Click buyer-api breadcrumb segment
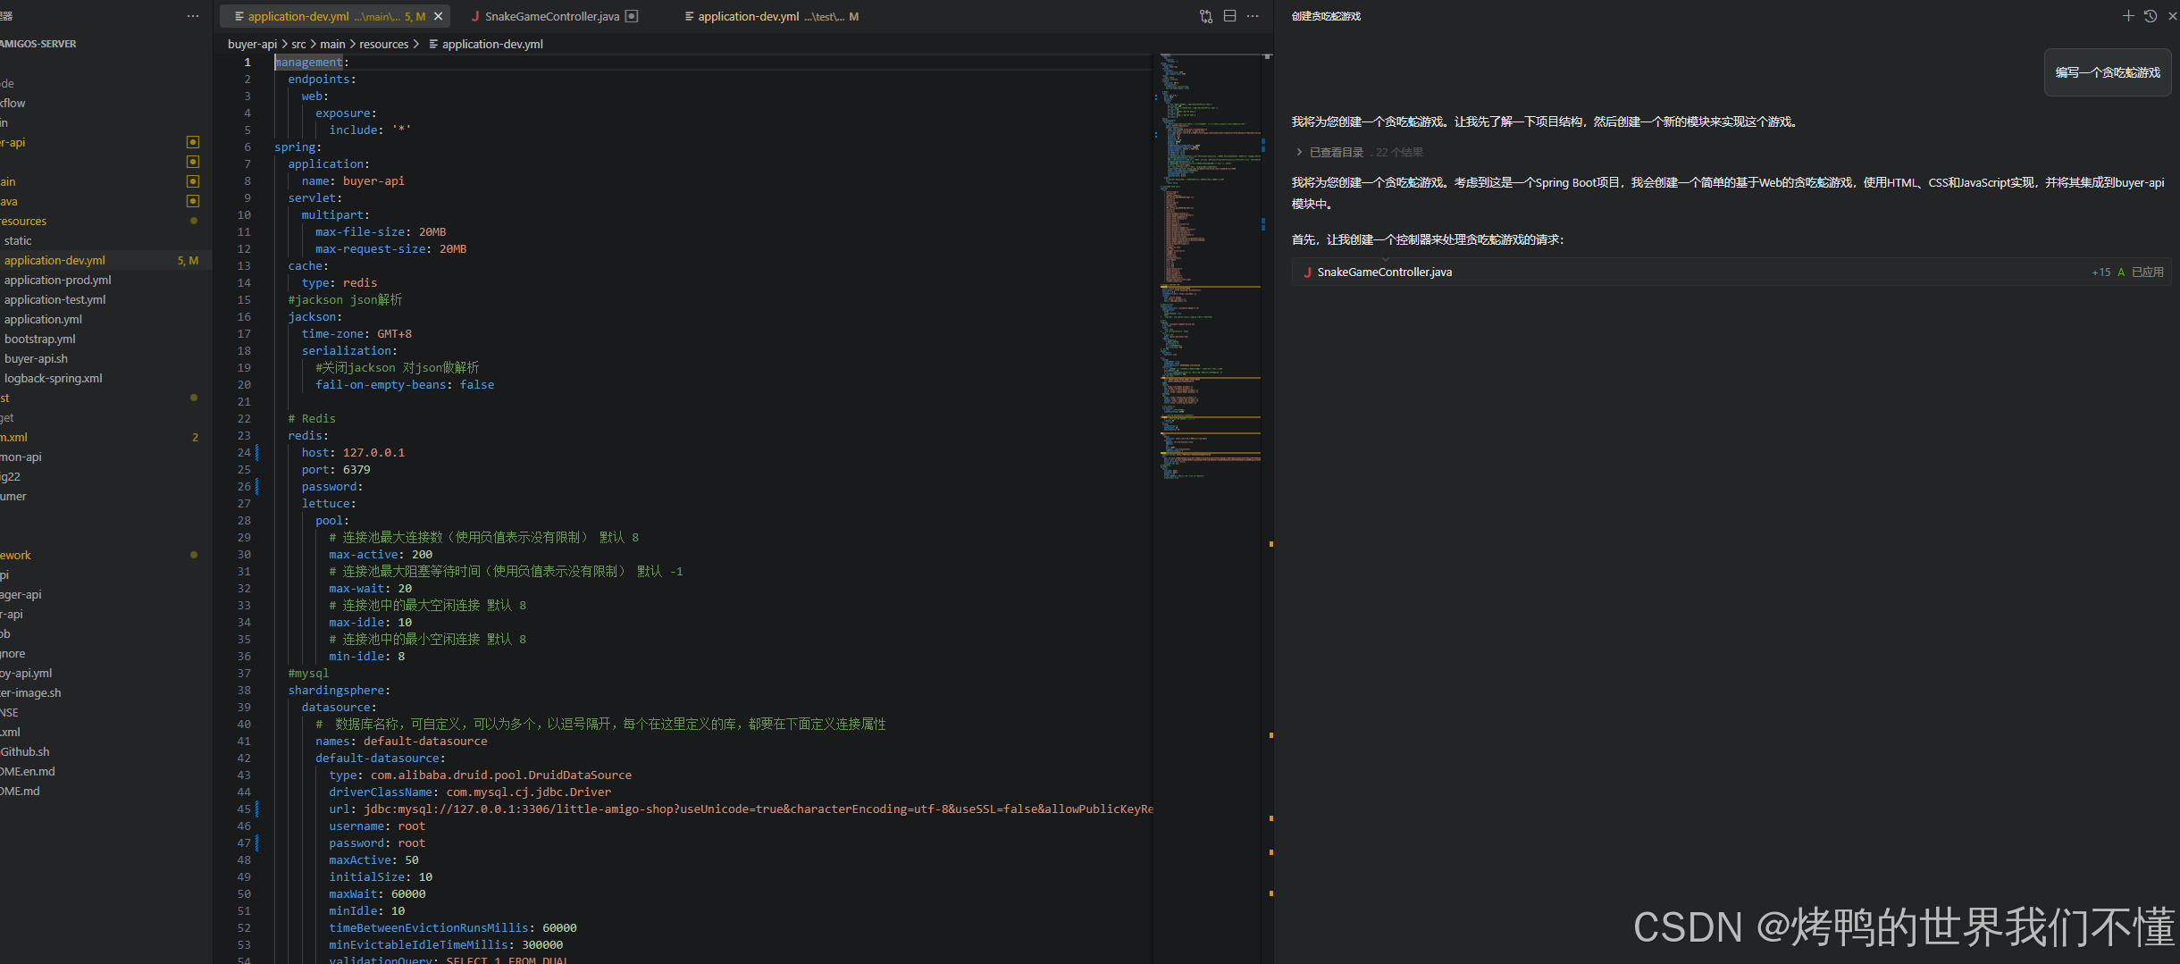 coord(253,44)
